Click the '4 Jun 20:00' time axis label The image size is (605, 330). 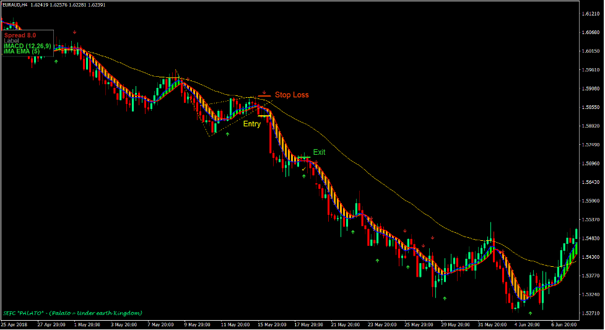tap(528, 324)
